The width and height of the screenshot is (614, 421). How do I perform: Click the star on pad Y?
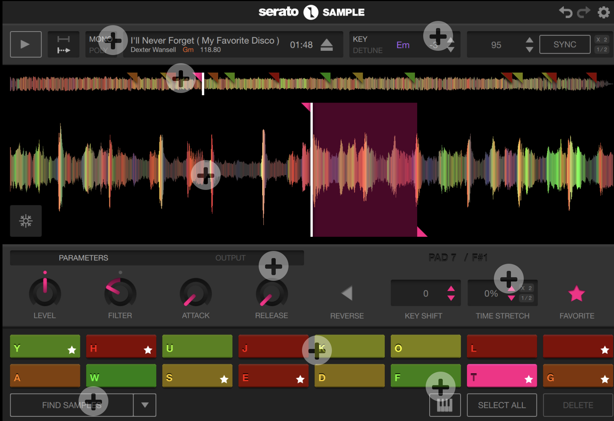pyautogui.click(x=72, y=350)
